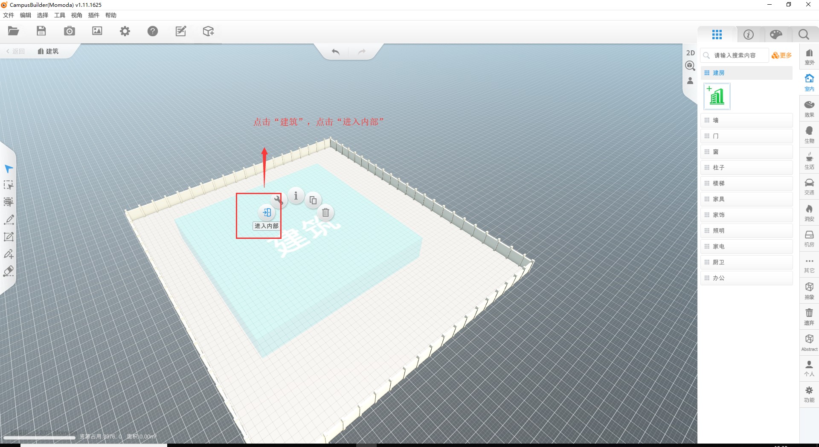Select the 遗弃 trash sidebar category
Viewport: 819px width, 447px height.
pyautogui.click(x=809, y=317)
